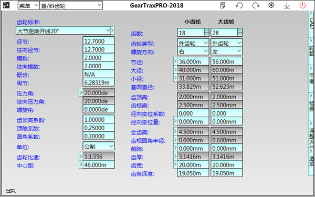315x197 pixels.
Task: Click the red power icon
Action: click(x=302, y=5)
